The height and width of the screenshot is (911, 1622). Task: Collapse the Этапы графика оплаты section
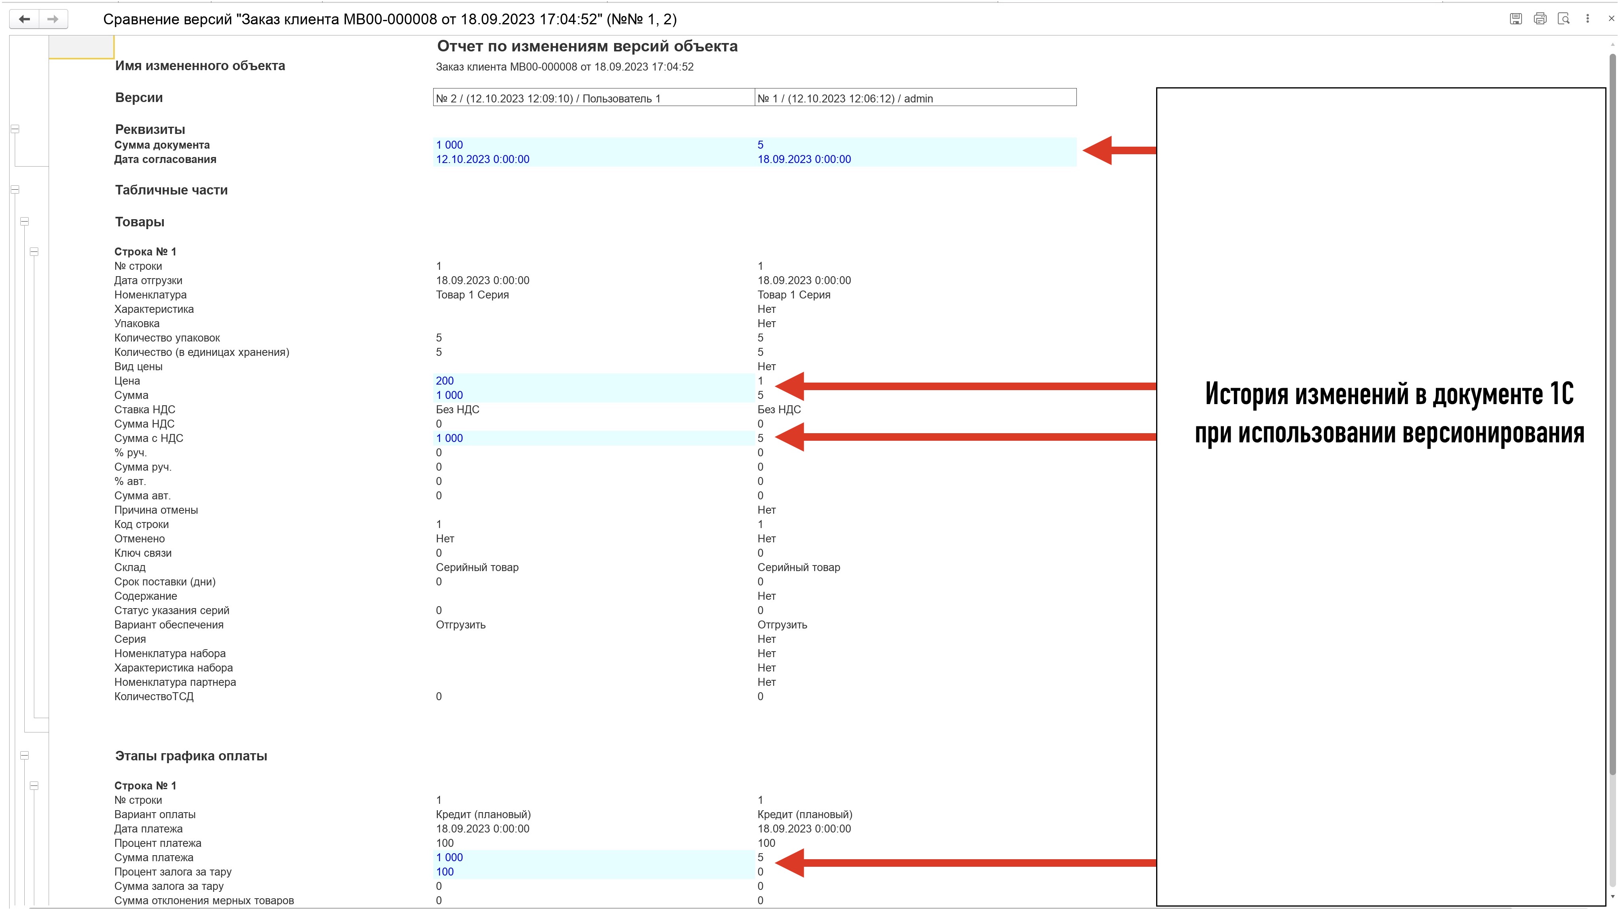click(x=25, y=756)
